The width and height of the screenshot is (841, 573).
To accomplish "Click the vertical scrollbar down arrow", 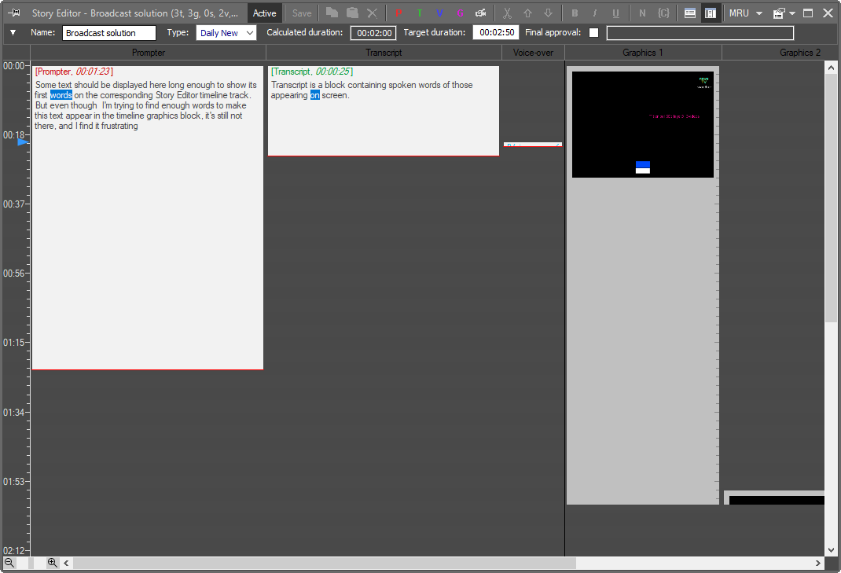I will (x=831, y=550).
